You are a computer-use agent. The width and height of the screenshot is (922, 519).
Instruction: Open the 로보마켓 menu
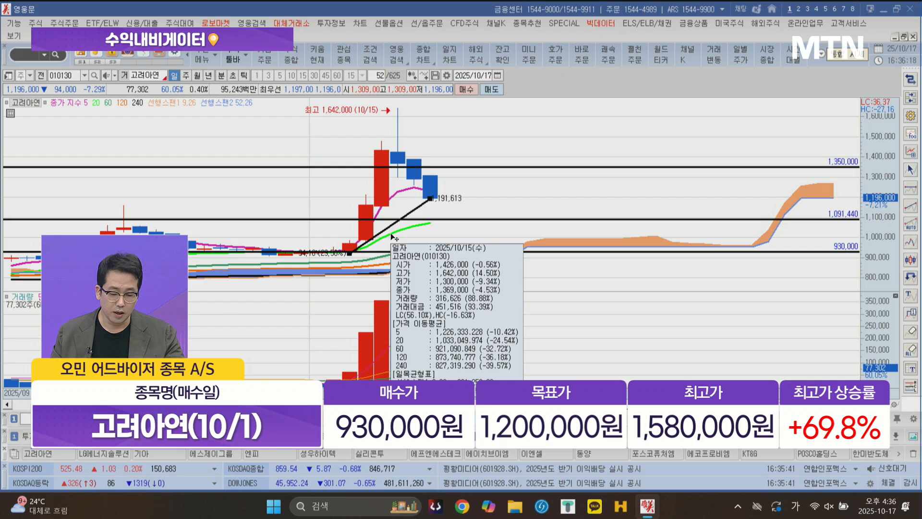point(216,23)
